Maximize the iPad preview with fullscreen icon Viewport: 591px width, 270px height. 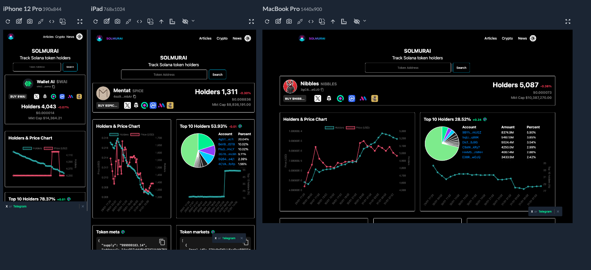pyautogui.click(x=251, y=21)
